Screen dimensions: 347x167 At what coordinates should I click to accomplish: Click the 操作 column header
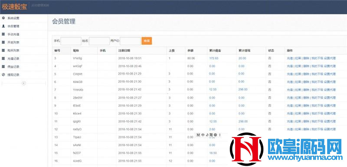tap(290, 50)
